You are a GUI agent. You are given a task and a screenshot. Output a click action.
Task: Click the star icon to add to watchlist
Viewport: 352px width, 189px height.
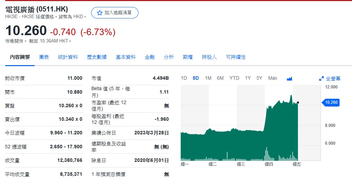[100, 13]
